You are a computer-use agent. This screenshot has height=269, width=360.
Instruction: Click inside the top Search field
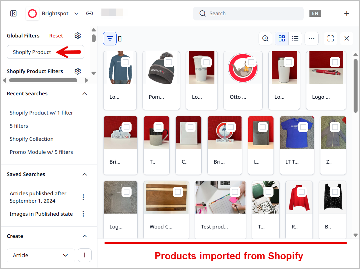248,13
